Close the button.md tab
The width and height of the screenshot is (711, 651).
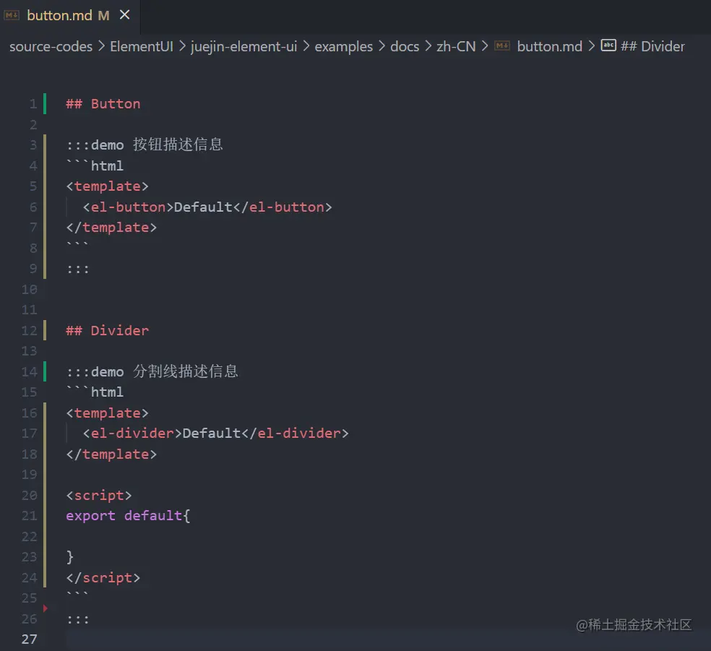[125, 15]
